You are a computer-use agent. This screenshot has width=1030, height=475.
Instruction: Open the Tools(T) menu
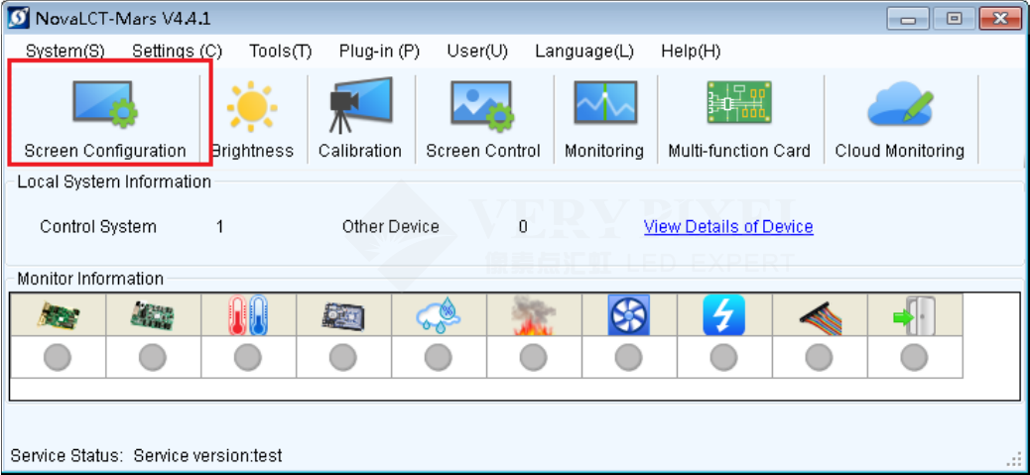pos(281,52)
